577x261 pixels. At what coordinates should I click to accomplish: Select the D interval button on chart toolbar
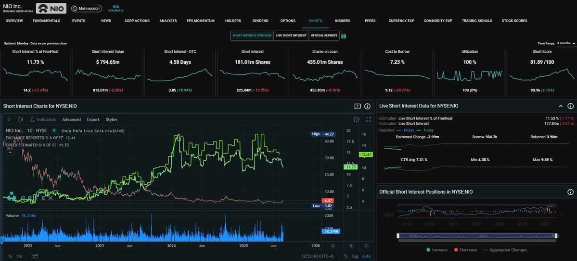(x=9, y=119)
